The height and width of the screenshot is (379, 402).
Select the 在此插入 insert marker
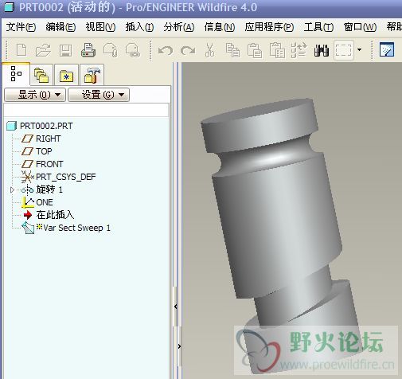tap(55, 215)
